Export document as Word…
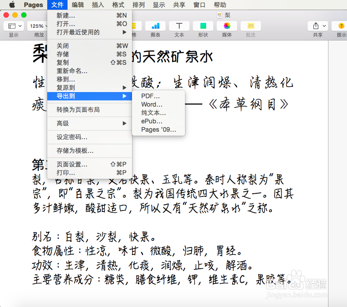This screenshot has height=307, width=347. (158, 104)
